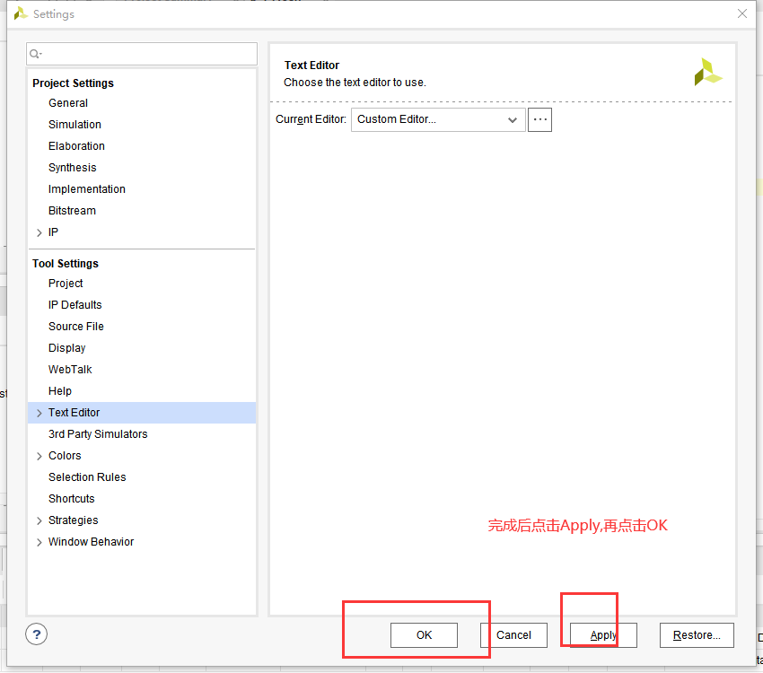Open the WebTalk settings

point(70,370)
